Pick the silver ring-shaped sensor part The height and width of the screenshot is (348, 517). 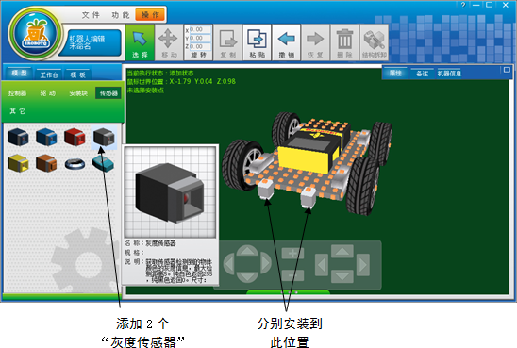point(75,164)
